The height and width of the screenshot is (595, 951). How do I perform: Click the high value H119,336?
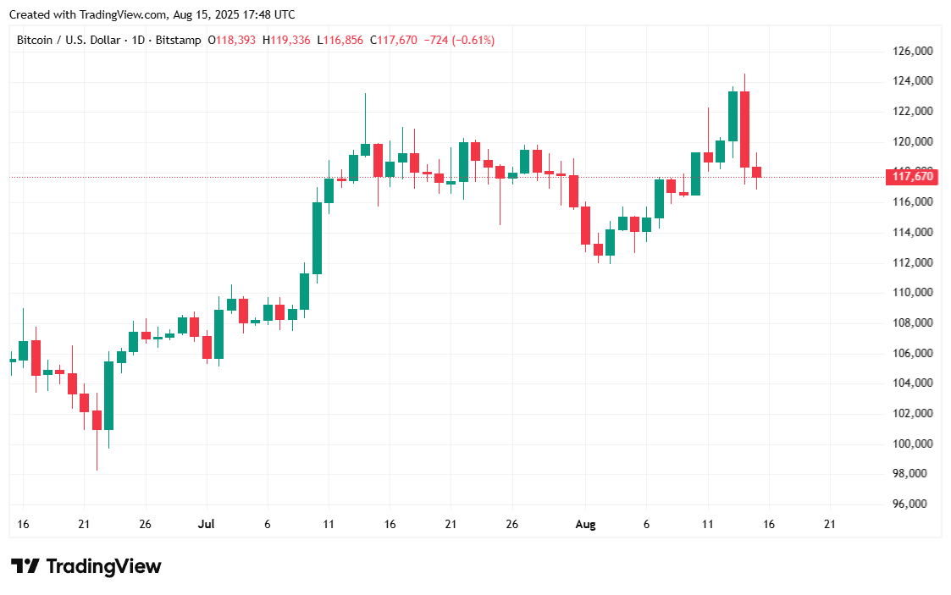point(286,40)
